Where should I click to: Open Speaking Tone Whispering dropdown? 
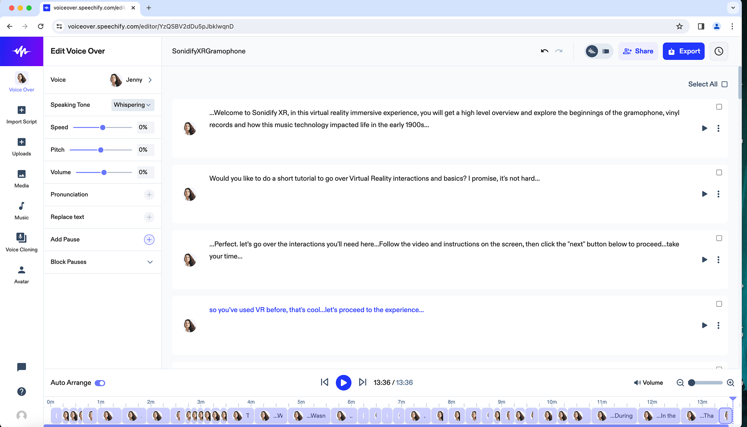pyautogui.click(x=133, y=105)
